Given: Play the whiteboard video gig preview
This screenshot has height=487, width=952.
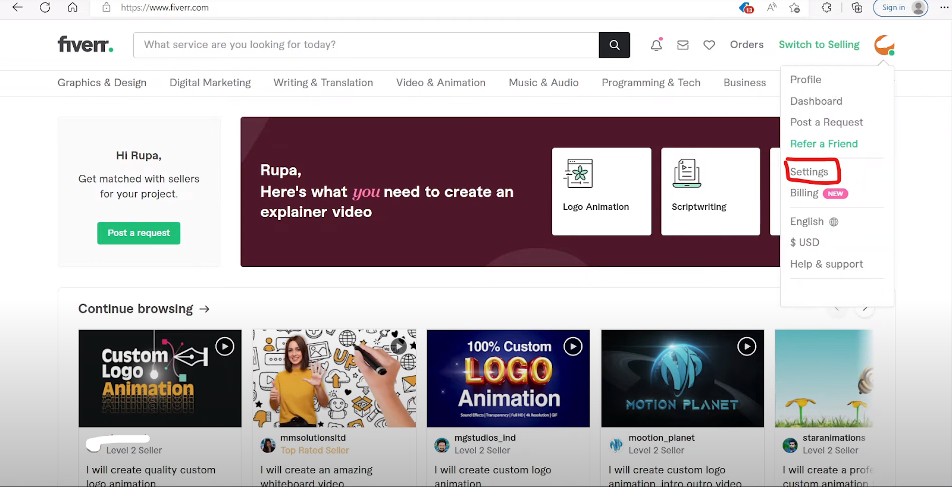Looking at the screenshot, I should (399, 347).
